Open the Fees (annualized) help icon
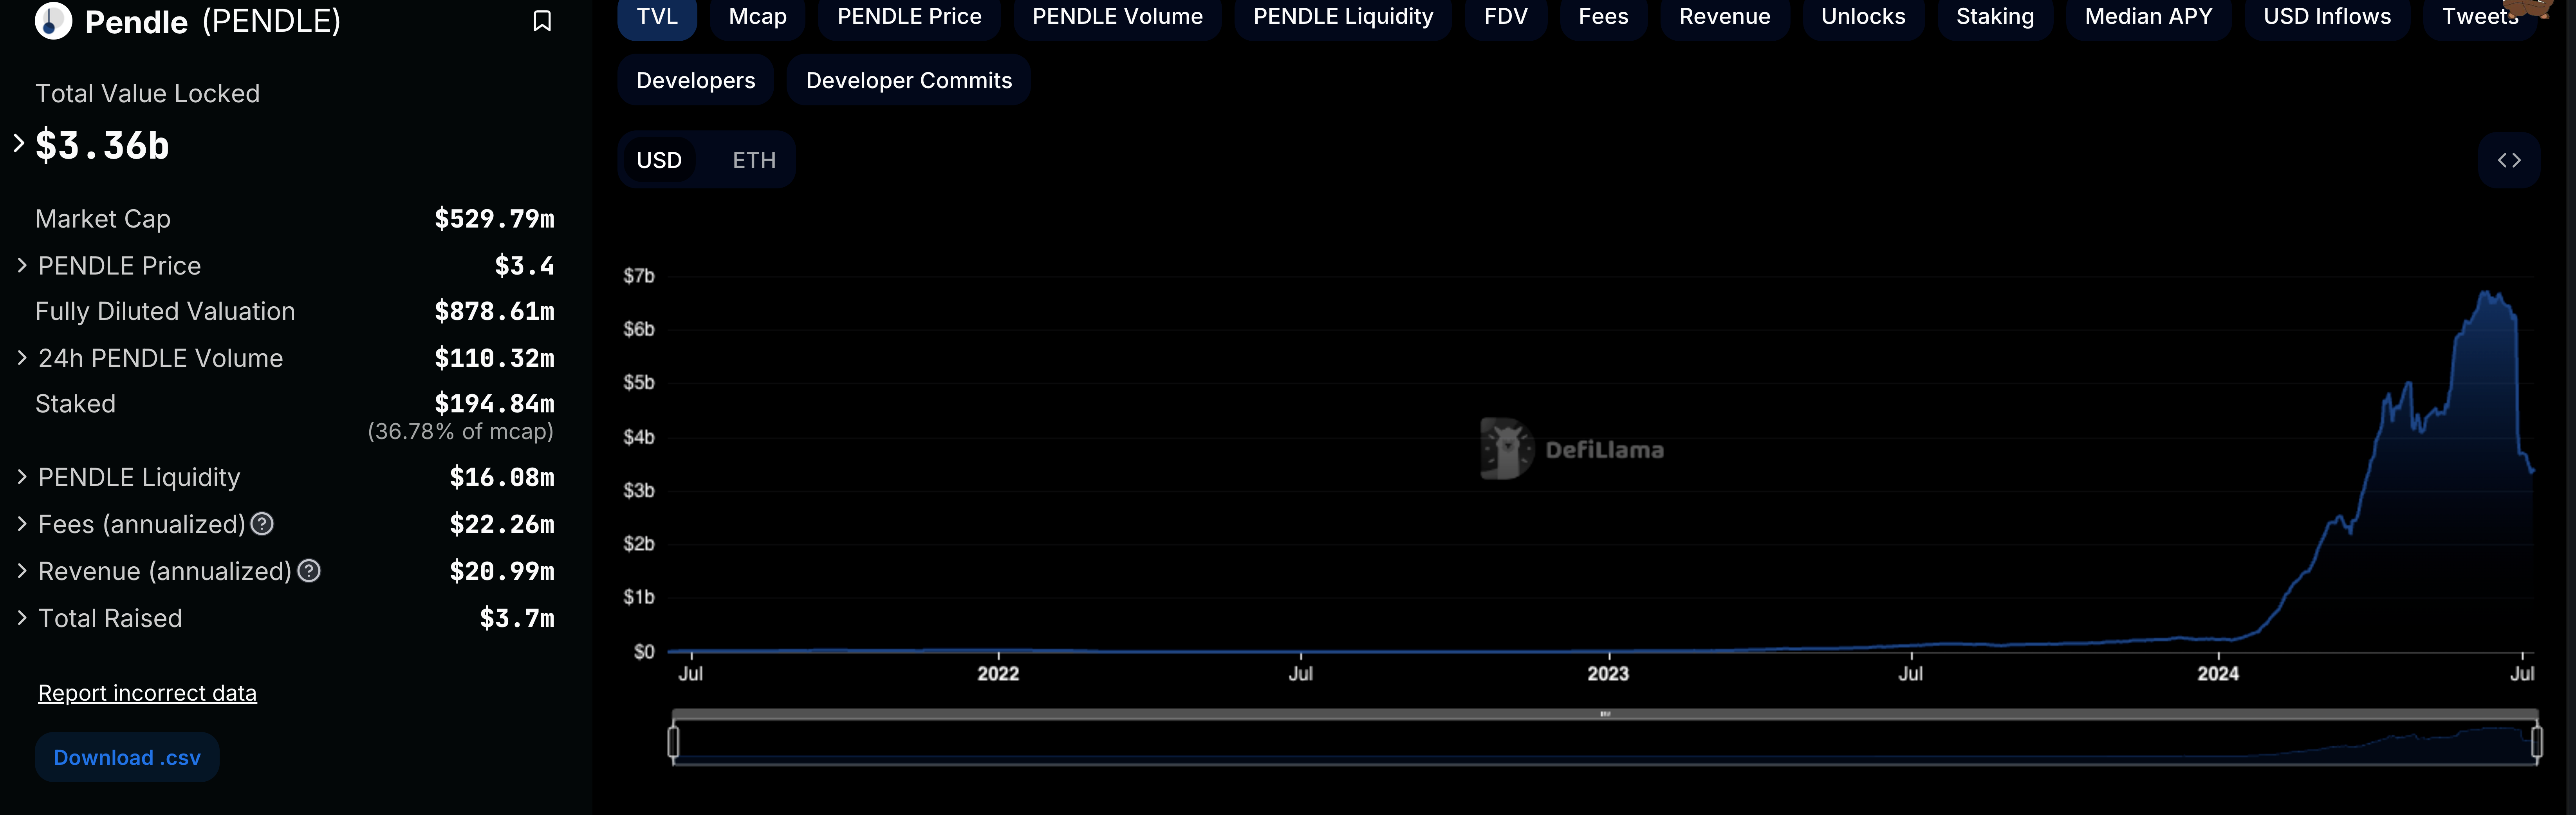2576x815 pixels. (x=262, y=524)
